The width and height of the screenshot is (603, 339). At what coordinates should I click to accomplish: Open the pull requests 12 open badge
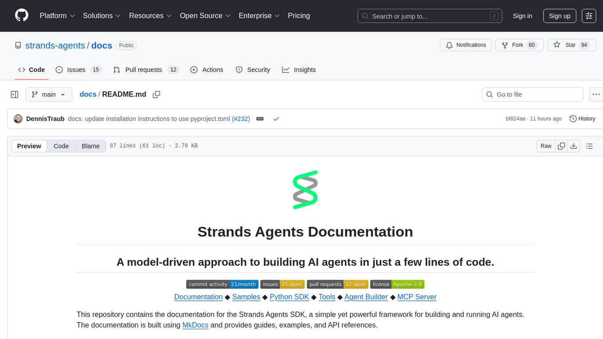click(337, 284)
